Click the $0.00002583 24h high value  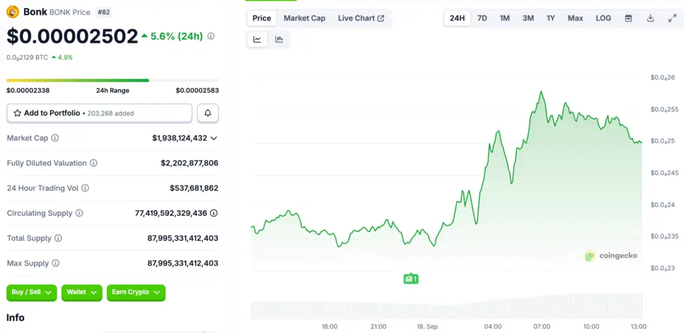point(197,91)
